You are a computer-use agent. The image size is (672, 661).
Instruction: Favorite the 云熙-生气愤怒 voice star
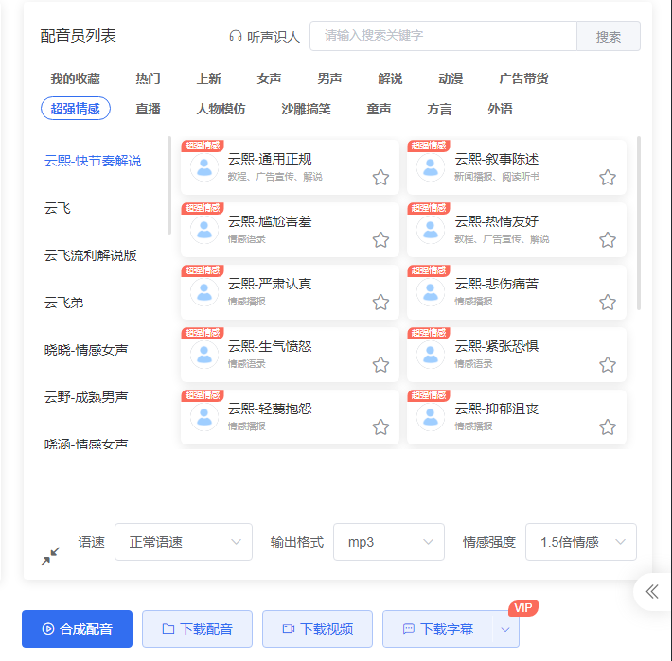coord(380,365)
